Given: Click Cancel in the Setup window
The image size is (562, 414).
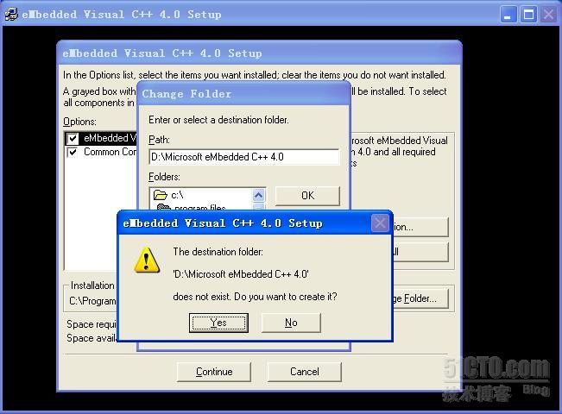Looking at the screenshot, I should [x=304, y=372].
